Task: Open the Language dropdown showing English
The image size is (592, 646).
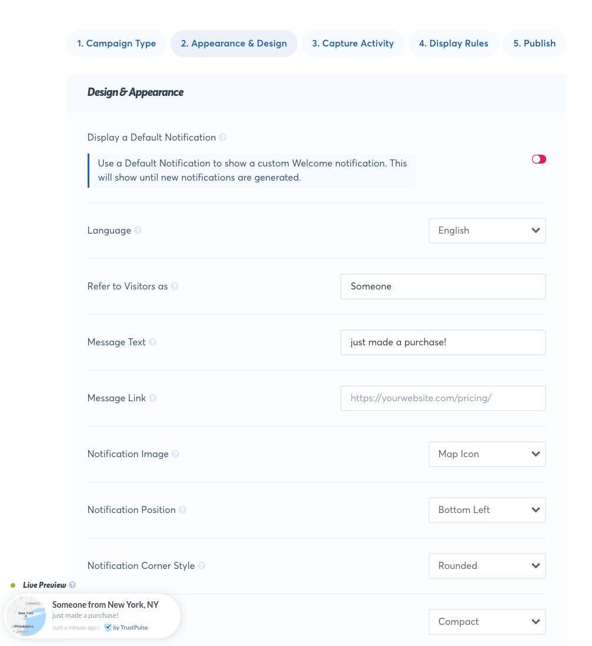Action: tap(487, 230)
